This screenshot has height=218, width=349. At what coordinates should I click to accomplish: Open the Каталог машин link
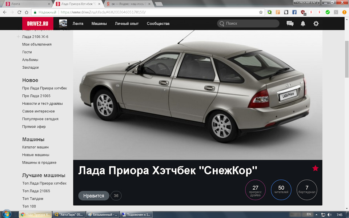coord(35,147)
